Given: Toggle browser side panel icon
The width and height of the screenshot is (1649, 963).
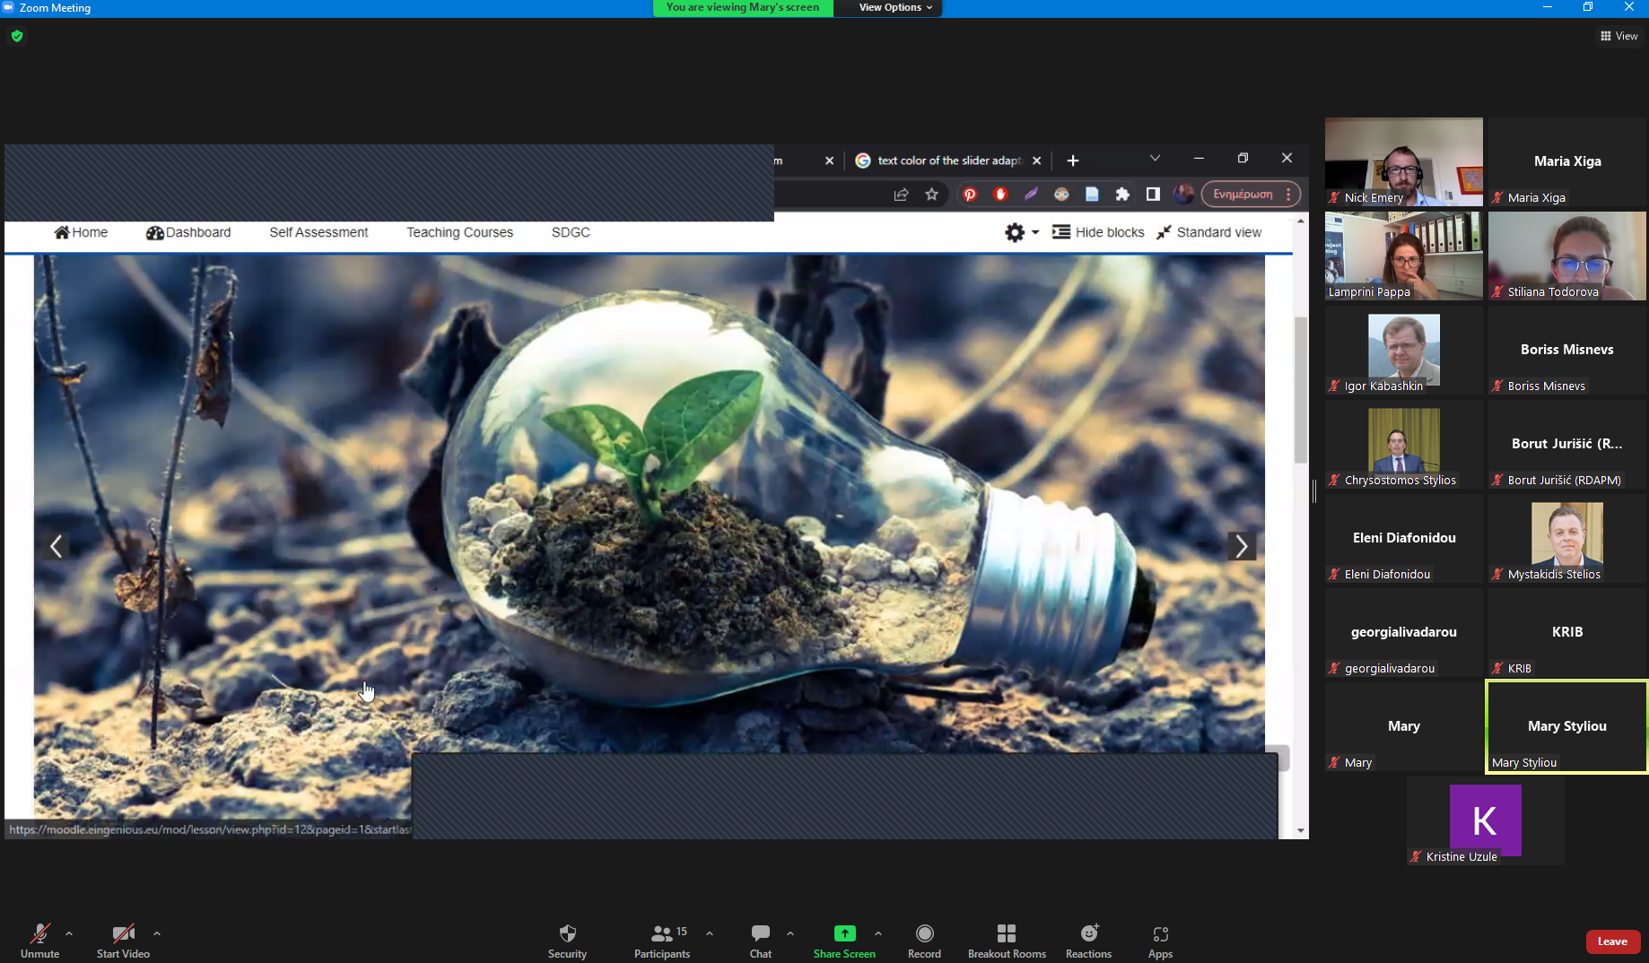Looking at the screenshot, I should pos(1153,195).
